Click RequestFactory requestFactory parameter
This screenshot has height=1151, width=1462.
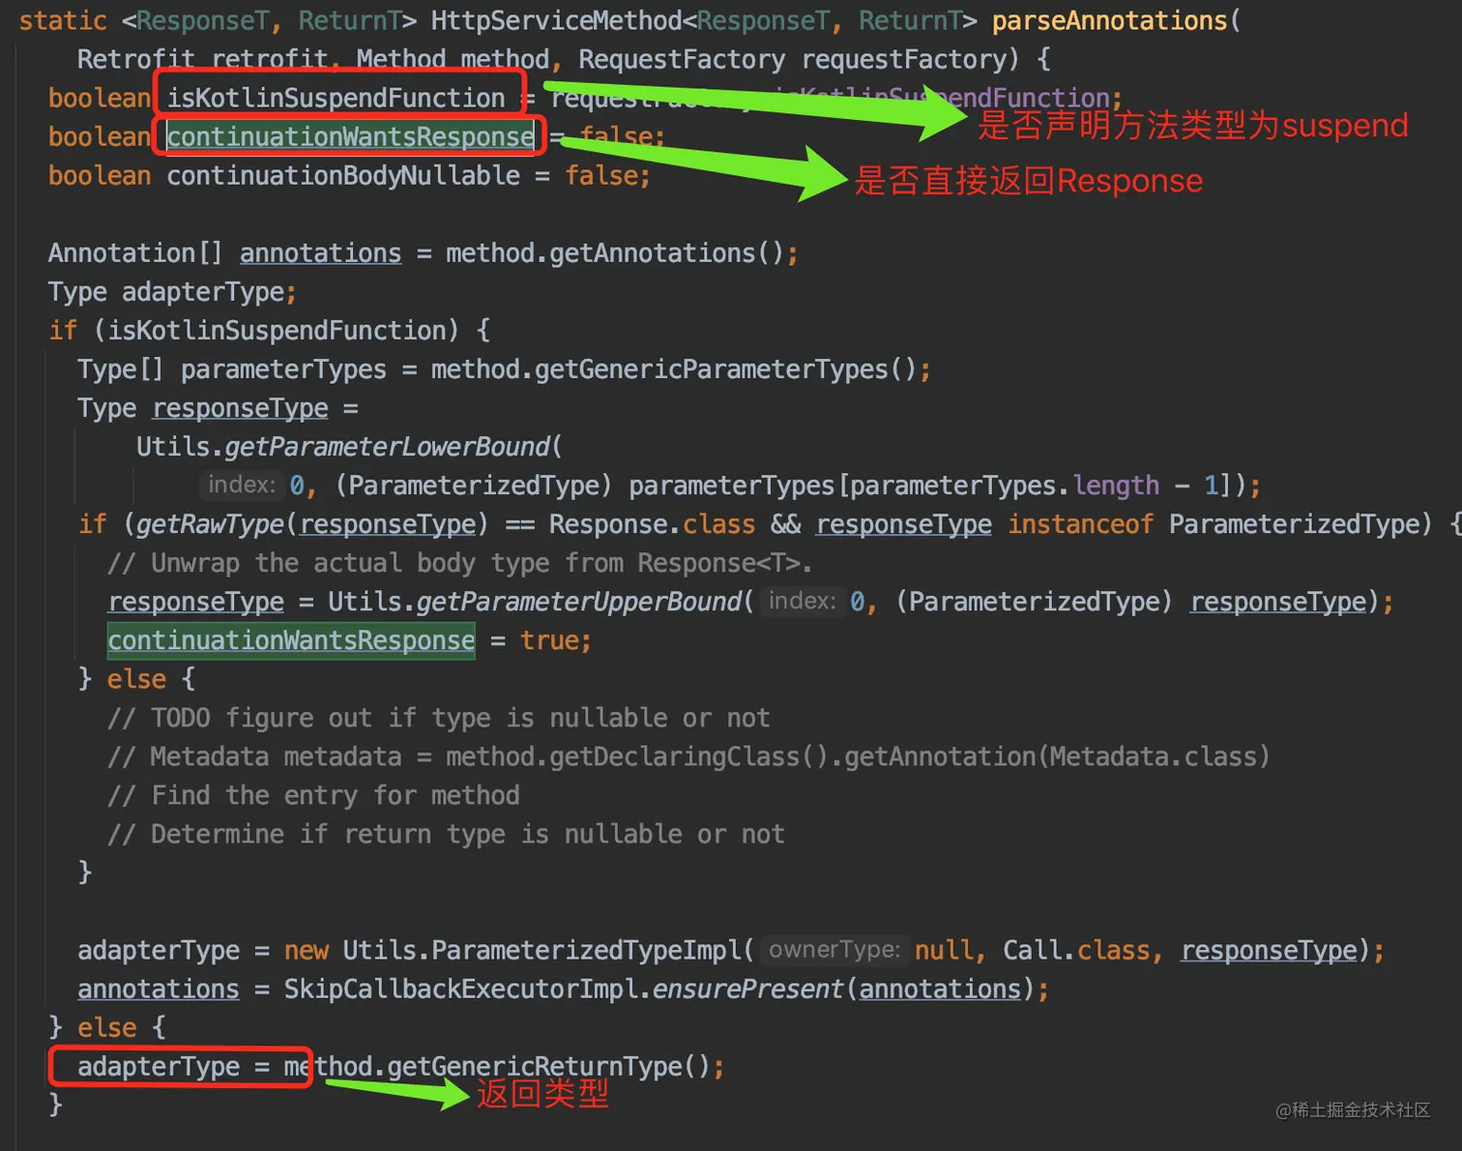point(792,59)
